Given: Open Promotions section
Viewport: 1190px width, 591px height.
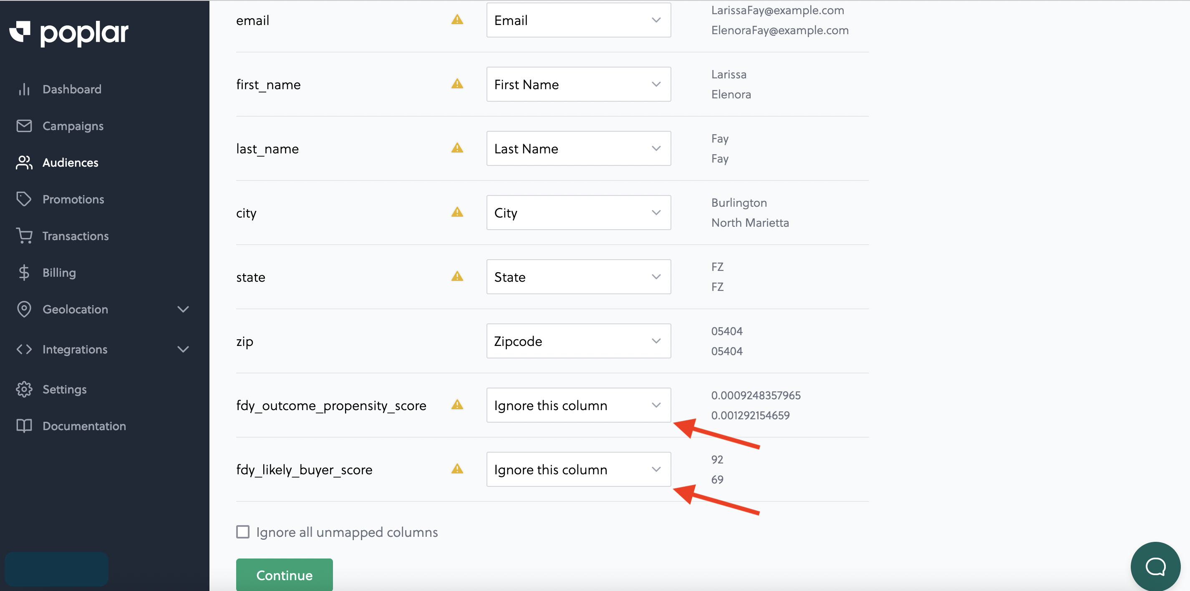Looking at the screenshot, I should point(73,199).
